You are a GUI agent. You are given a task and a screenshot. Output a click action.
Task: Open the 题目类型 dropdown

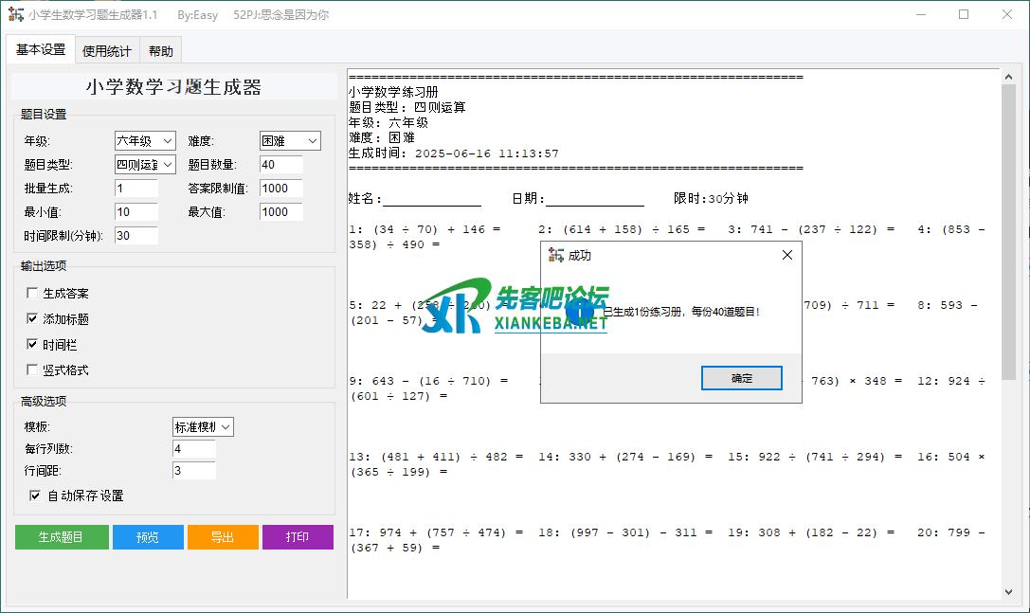coord(145,165)
